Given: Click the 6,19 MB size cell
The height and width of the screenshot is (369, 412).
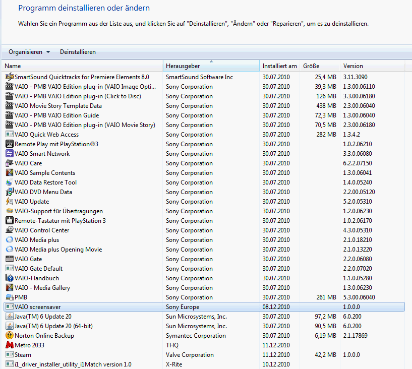Looking at the screenshot, I should tap(325, 336).
